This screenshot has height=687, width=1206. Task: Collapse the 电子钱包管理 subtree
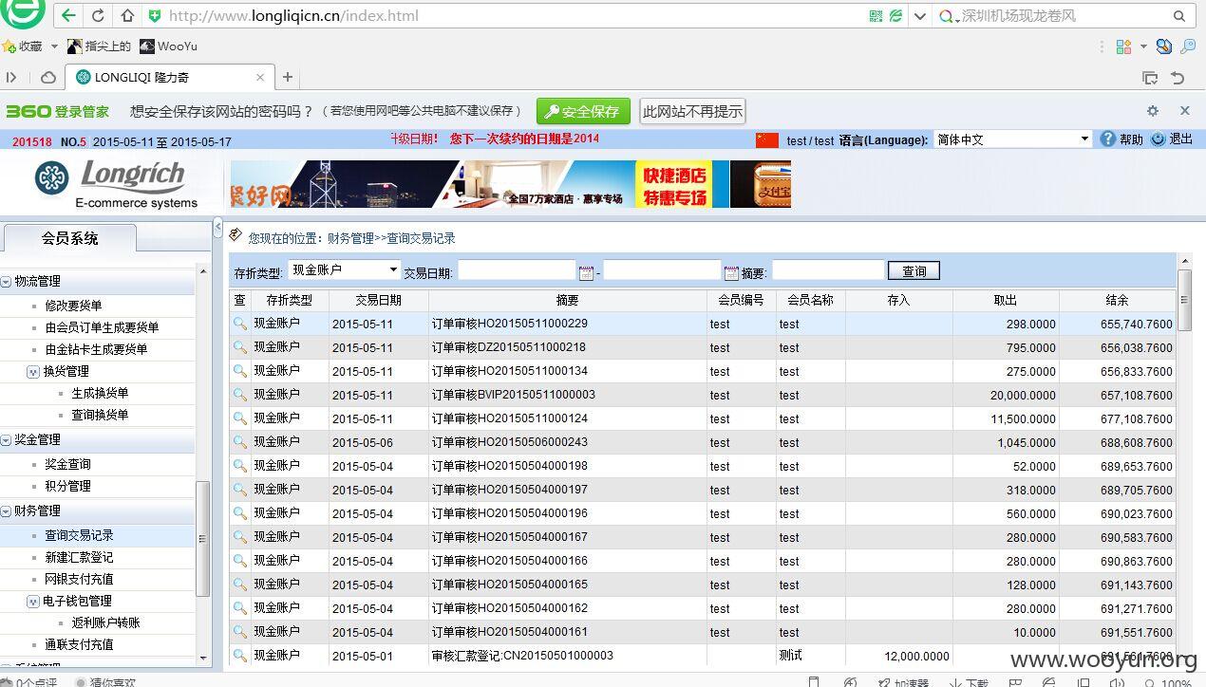click(x=33, y=601)
